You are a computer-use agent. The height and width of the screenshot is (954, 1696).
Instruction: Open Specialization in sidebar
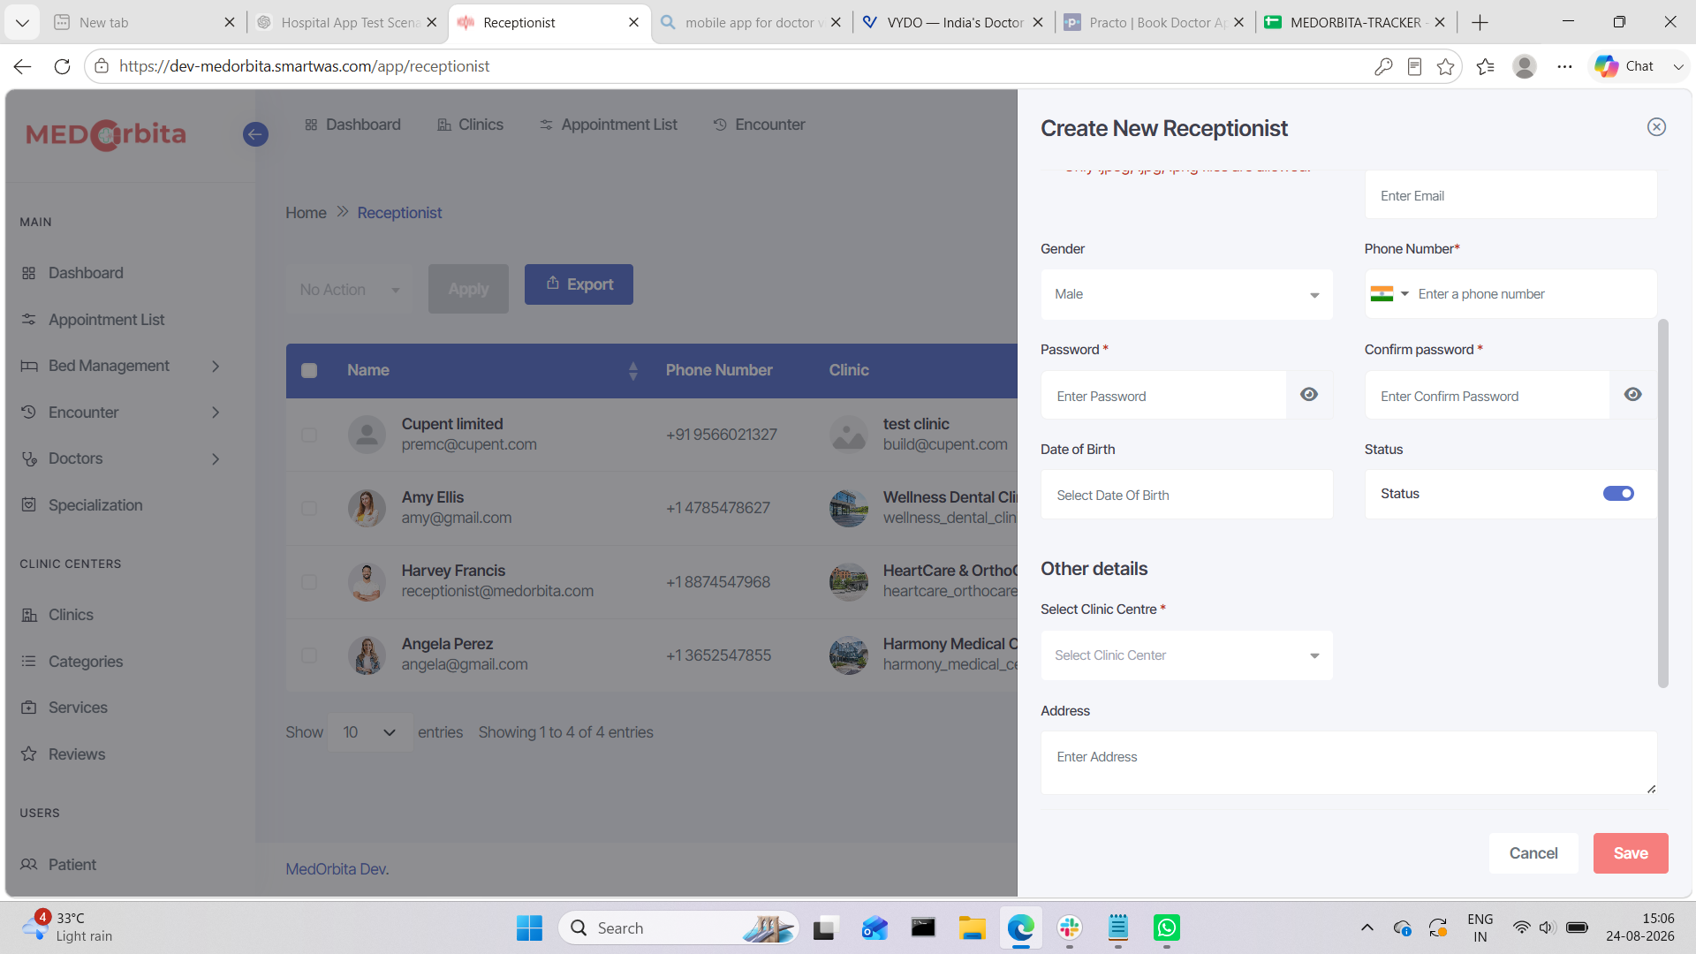(95, 505)
